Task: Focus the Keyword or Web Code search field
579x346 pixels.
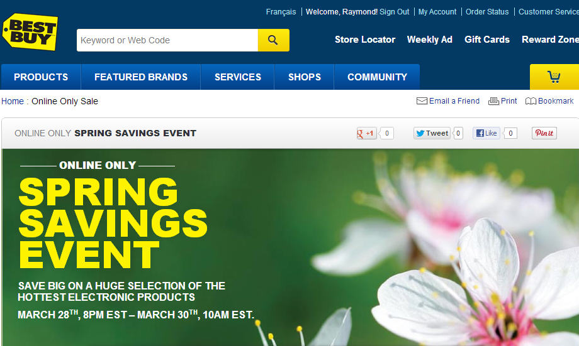Action: [x=167, y=40]
